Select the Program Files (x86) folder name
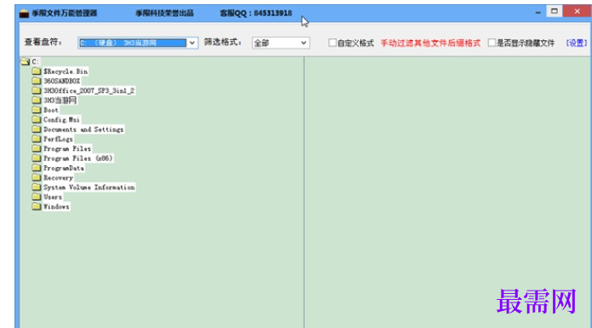This screenshot has height=328, width=592. pos(78,158)
